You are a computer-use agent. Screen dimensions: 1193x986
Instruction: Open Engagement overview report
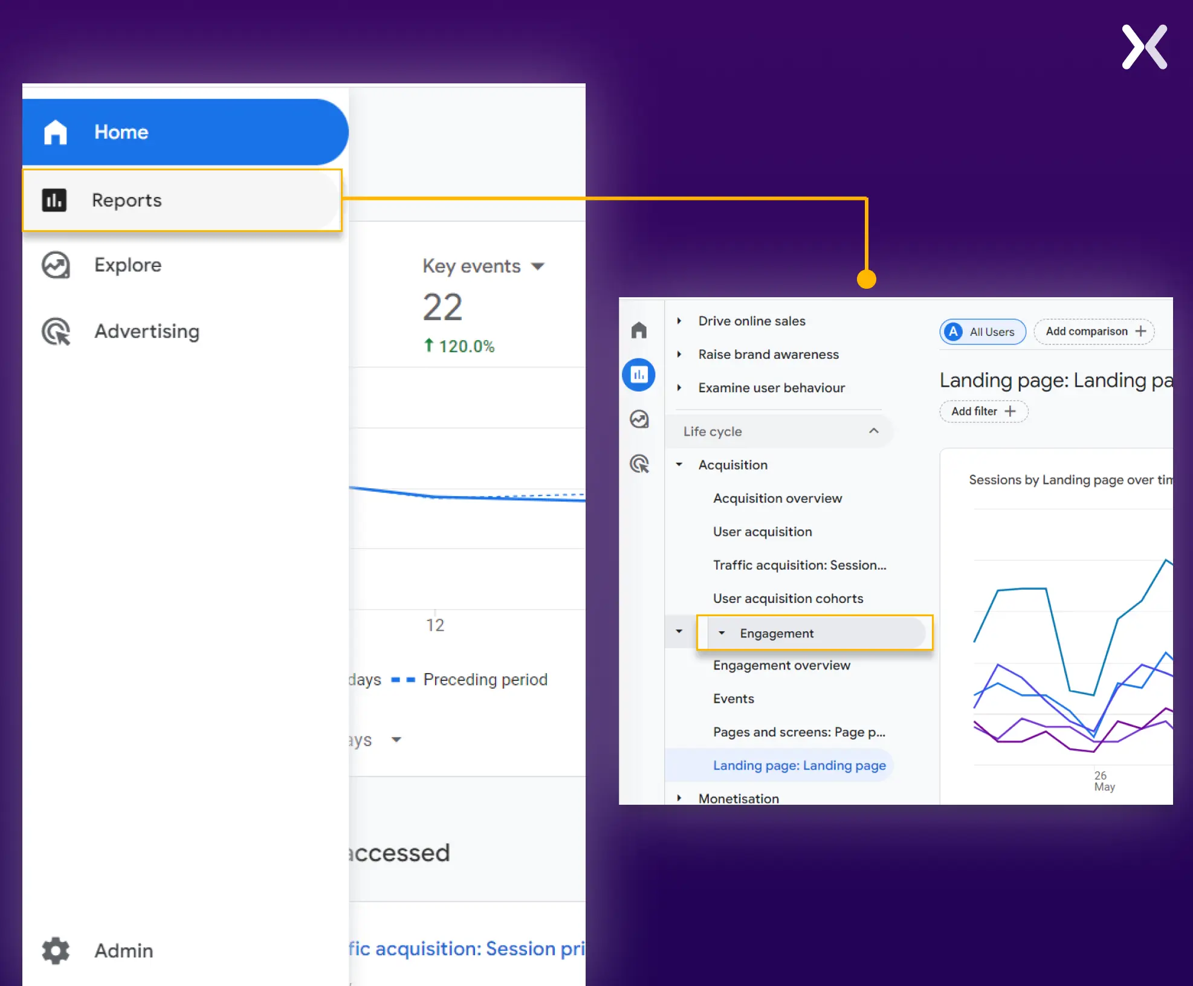pos(781,665)
